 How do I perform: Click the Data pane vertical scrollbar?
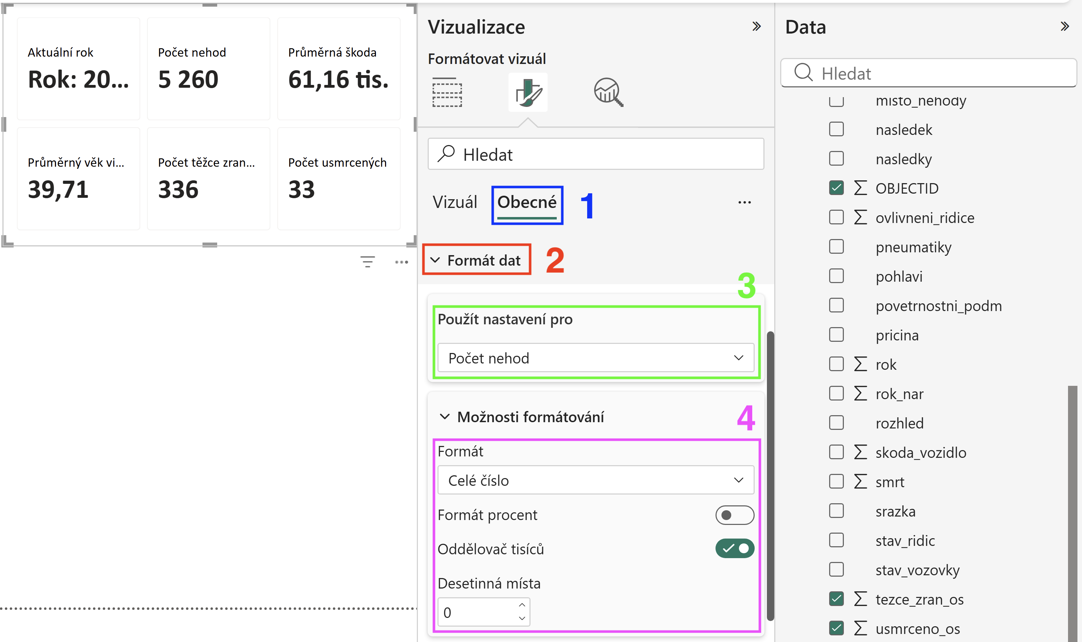click(1073, 513)
